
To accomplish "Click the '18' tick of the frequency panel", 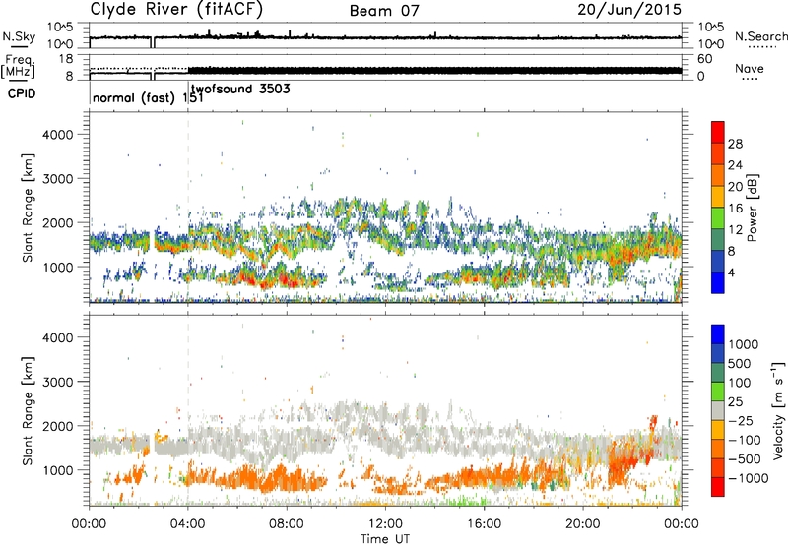I will pos(66,59).
